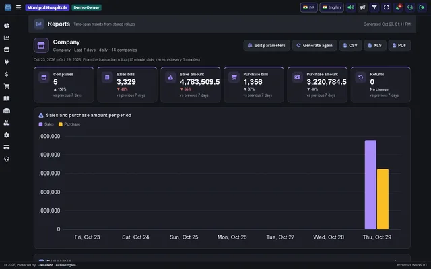Screen dimensions: 431x269
Task: Click the purple Sales legend swatch
Action: (40, 124)
